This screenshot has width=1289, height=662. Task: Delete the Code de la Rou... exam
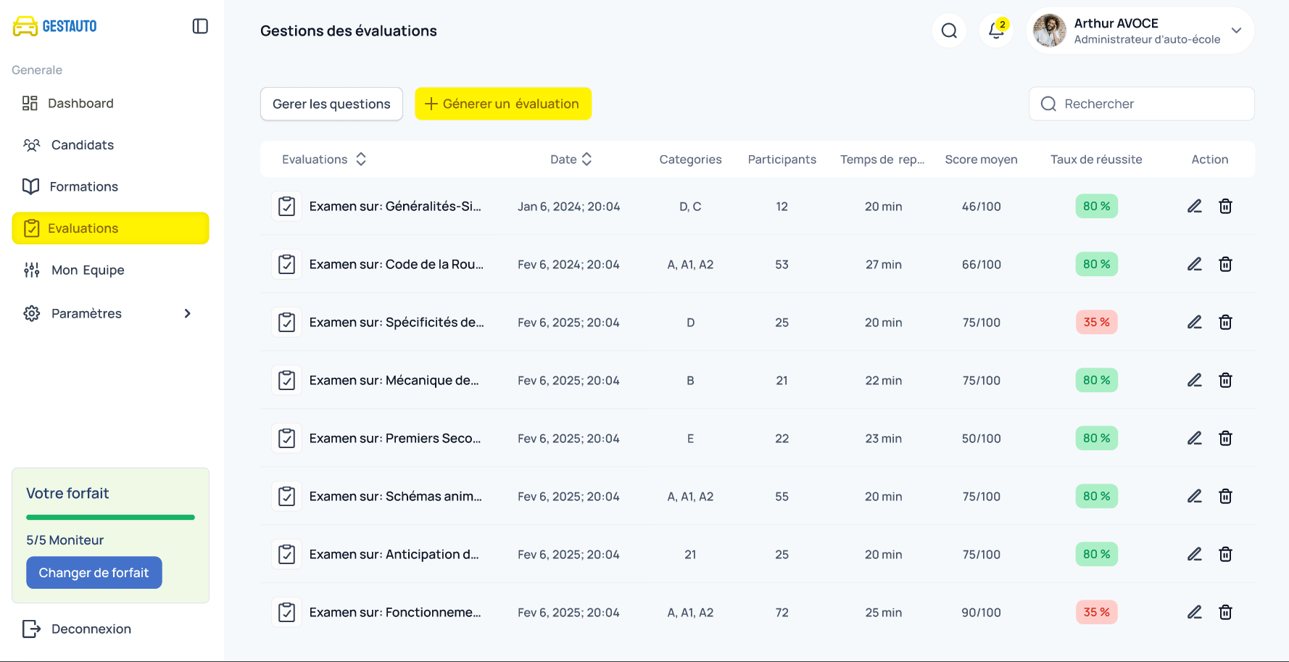[x=1225, y=265]
